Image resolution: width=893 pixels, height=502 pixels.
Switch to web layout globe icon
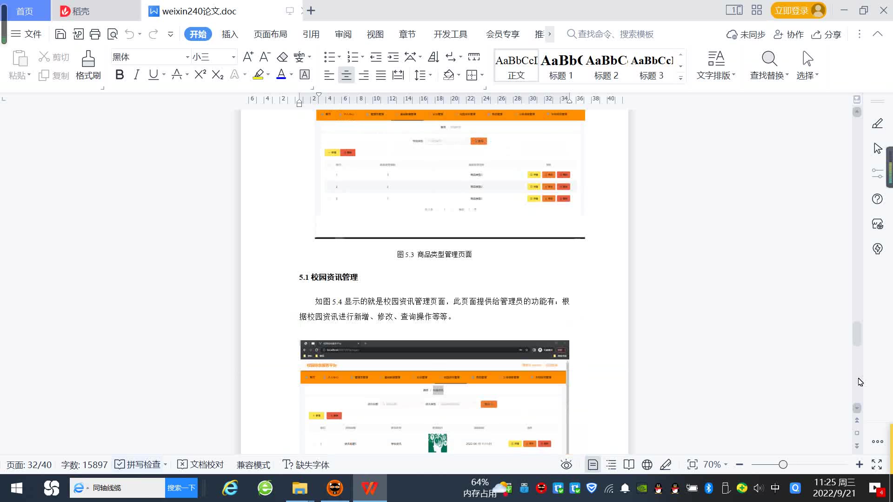point(647,464)
